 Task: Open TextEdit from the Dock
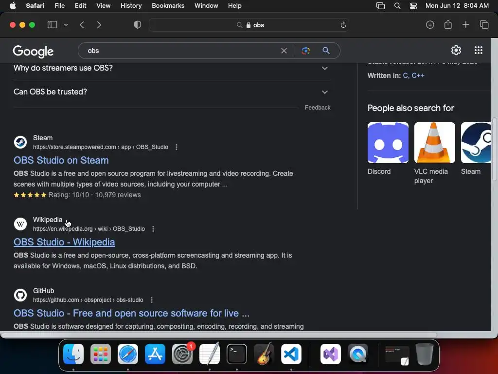(x=210, y=354)
